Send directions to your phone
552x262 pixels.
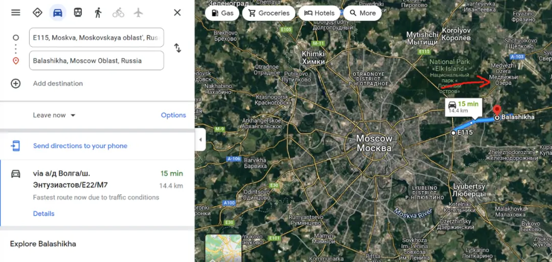80,146
